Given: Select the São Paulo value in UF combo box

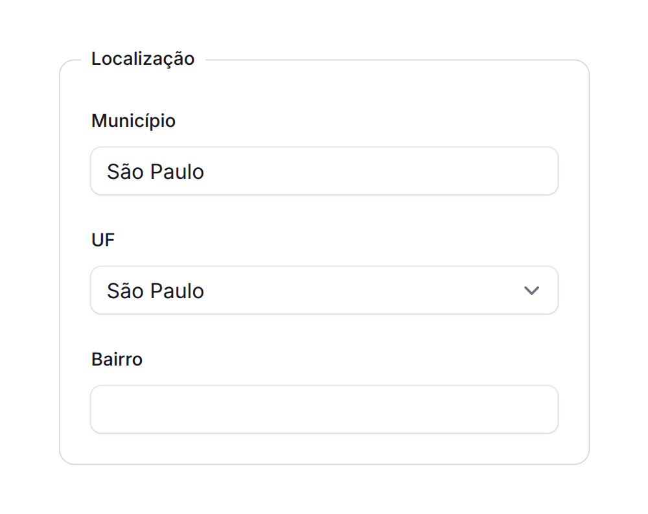Looking at the screenshot, I should [x=156, y=291].
